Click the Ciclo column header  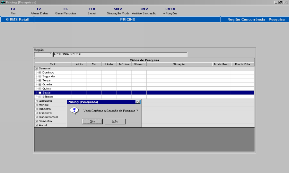53,64
